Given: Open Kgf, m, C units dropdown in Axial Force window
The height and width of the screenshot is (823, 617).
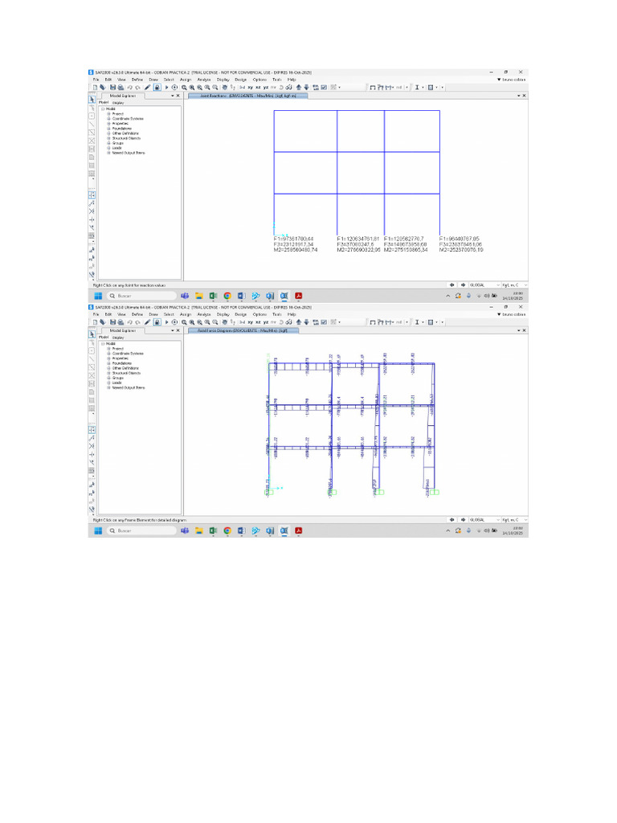Looking at the screenshot, I should click(x=514, y=520).
